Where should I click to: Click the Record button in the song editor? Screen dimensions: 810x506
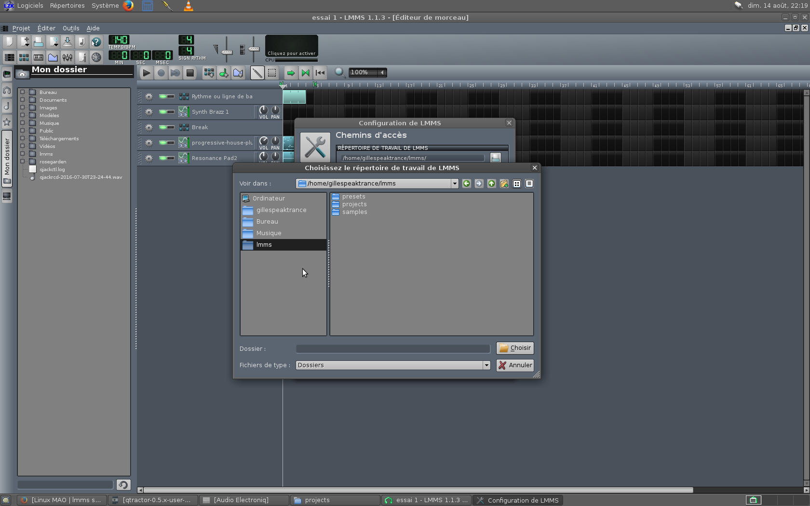pyautogui.click(x=161, y=73)
